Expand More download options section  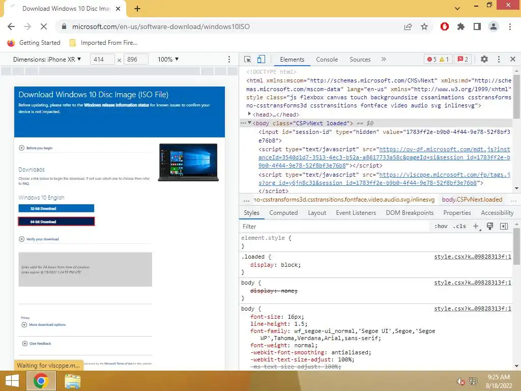(x=44, y=325)
